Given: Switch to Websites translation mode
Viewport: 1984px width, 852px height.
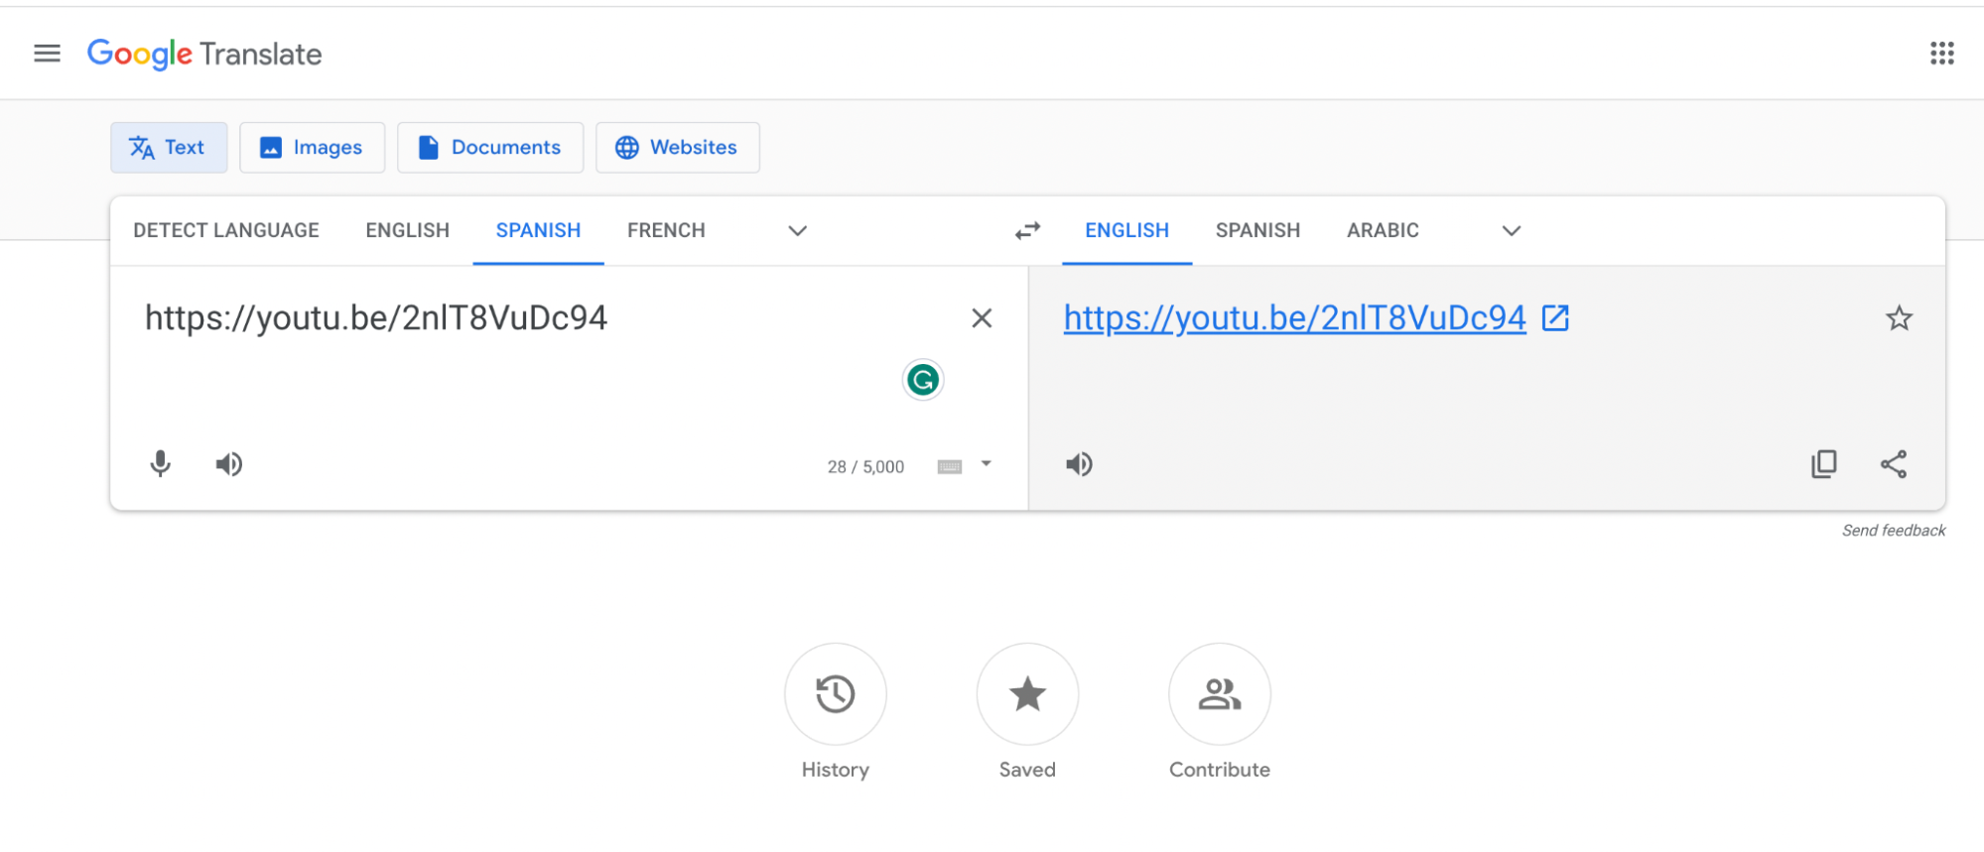Looking at the screenshot, I should (678, 148).
